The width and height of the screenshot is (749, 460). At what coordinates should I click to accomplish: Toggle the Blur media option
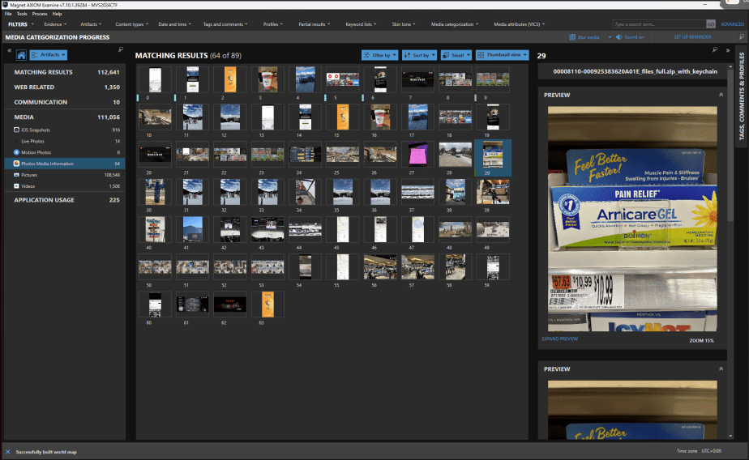tap(585, 36)
